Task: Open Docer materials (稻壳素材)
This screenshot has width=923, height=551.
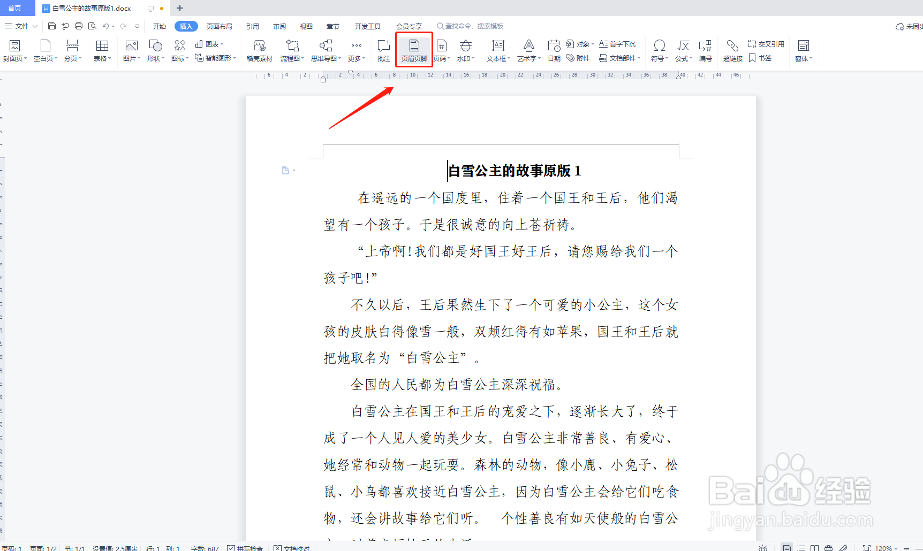Action: click(x=260, y=51)
